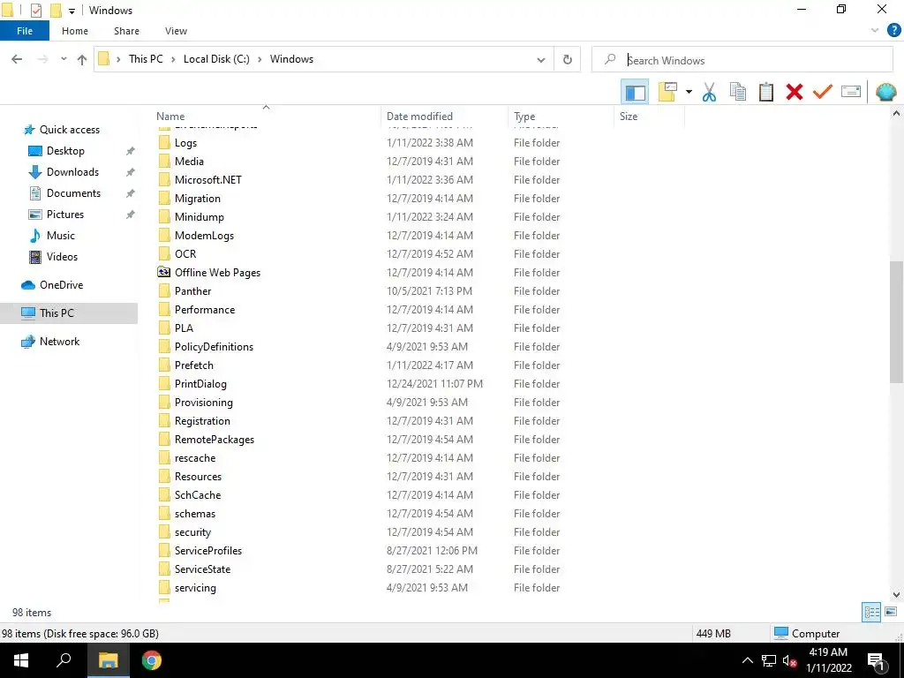Image resolution: width=904 pixels, height=678 pixels.
Task: Open Pictures in the navigation pane
Action: click(x=65, y=215)
